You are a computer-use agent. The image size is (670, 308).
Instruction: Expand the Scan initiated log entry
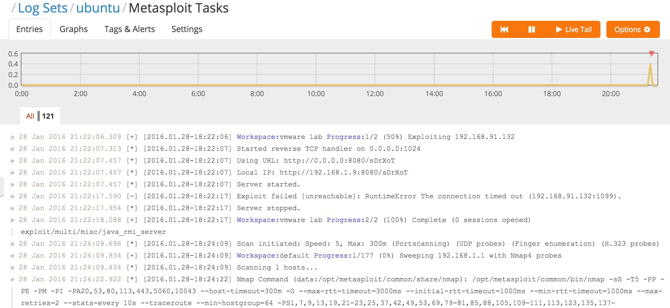(x=12, y=244)
